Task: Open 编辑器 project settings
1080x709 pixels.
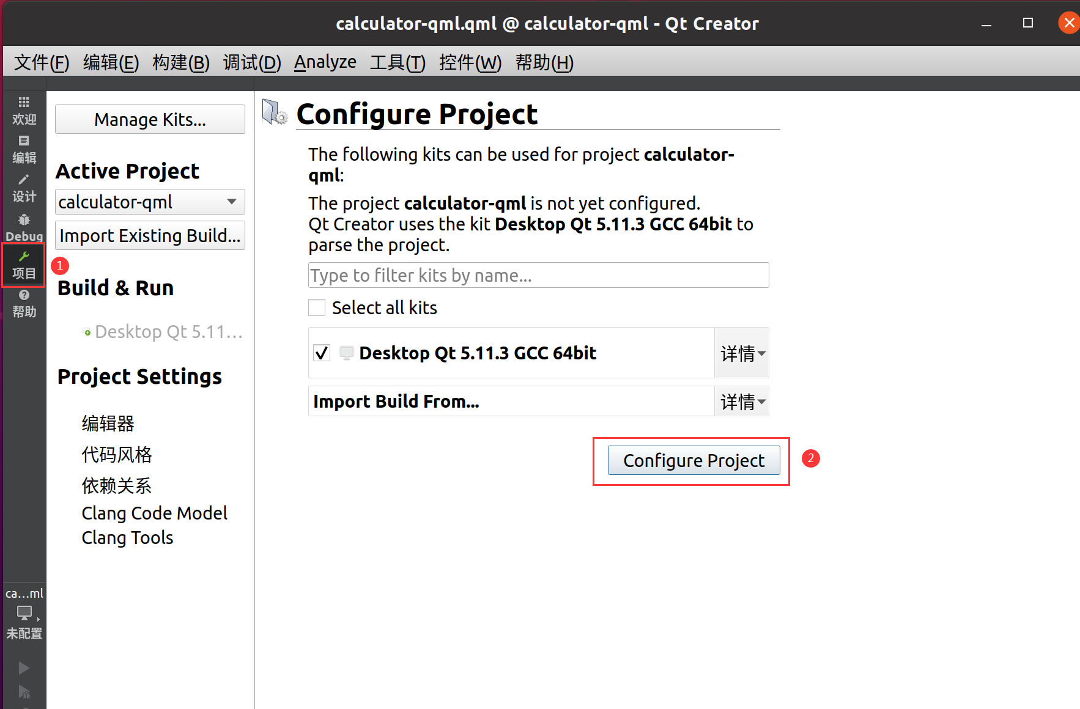Action: click(108, 423)
